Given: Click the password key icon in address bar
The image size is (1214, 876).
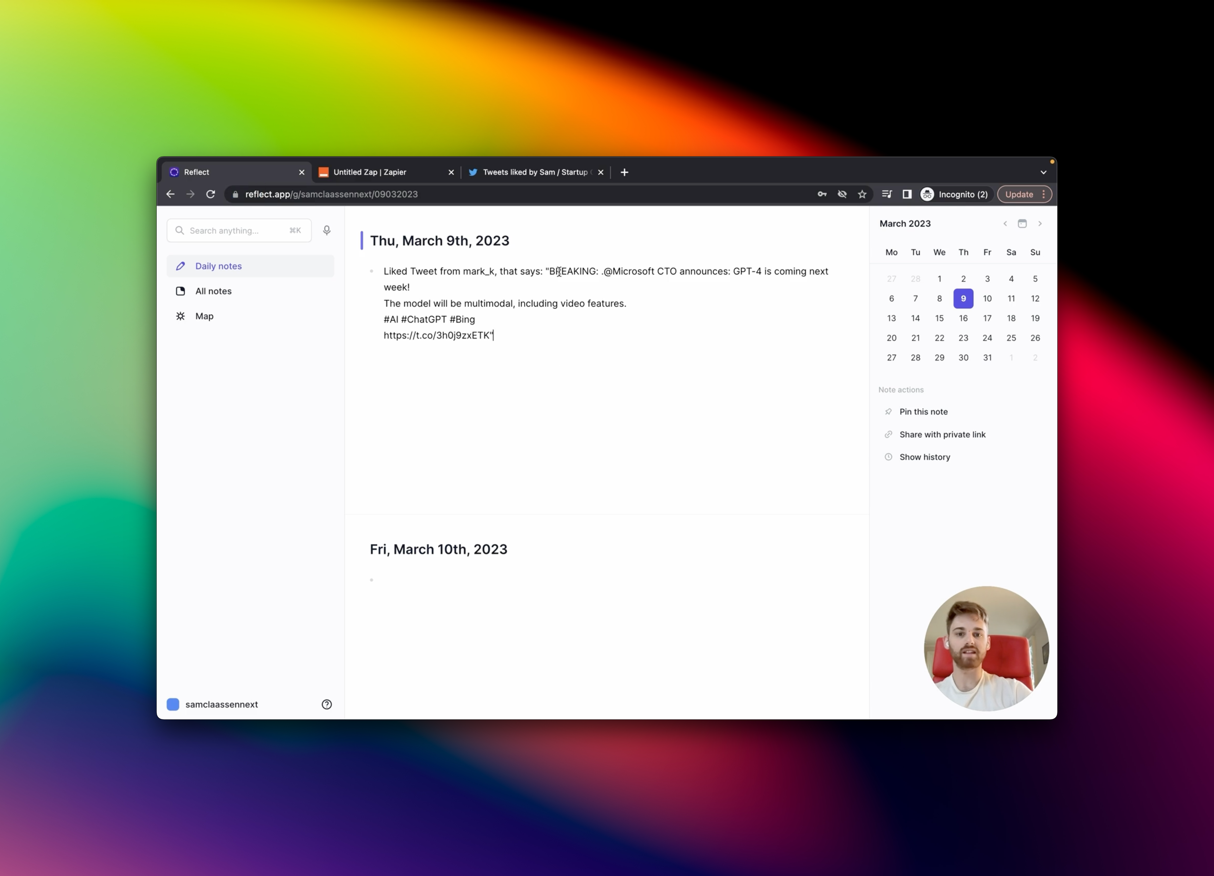Looking at the screenshot, I should point(822,194).
